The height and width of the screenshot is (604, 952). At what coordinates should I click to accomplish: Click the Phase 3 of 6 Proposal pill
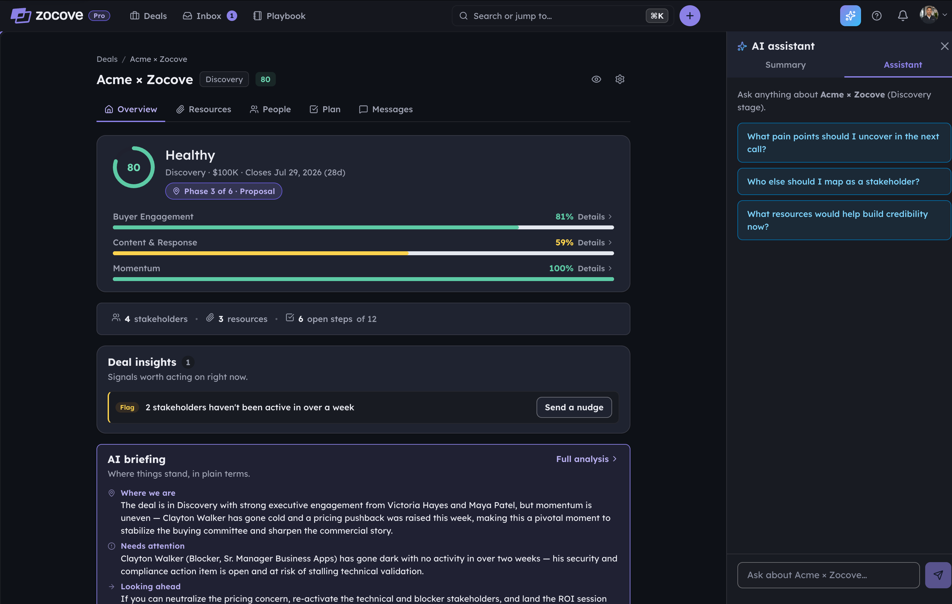[x=223, y=191]
